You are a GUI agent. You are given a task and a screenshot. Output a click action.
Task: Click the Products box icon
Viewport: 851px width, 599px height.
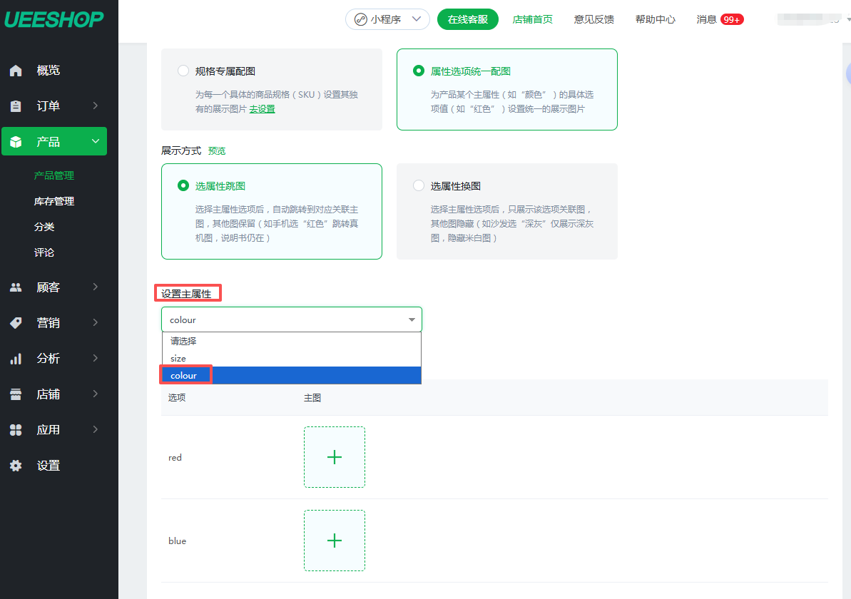point(16,142)
